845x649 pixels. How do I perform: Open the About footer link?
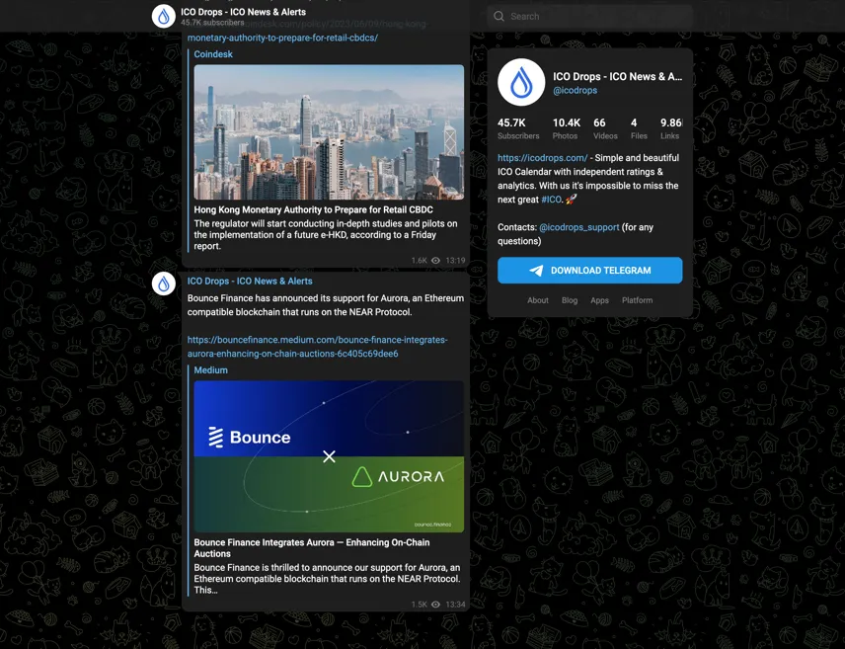(x=538, y=300)
